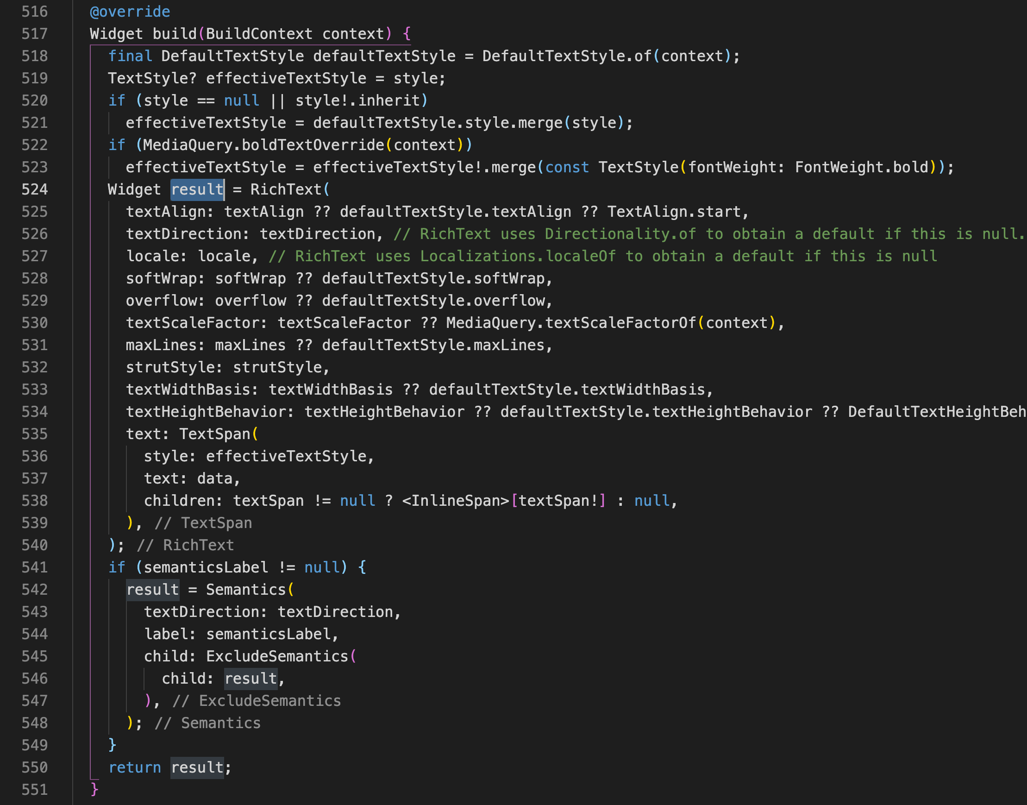Click the return keyword
Image resolution: width=1027 pixels, height=805 pixels.
click(134, 767)
